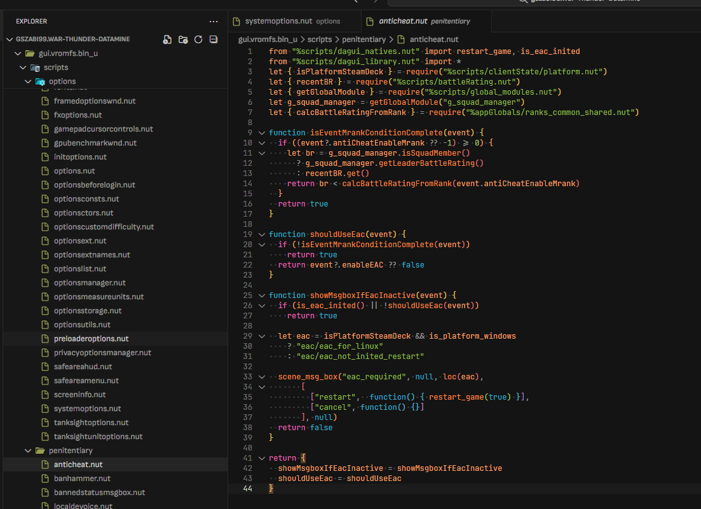The width and height of the screenshot is (701, 509).
Task: Fold the isEventMrankConditionComplete function at line 9
Action: point(262,133)
